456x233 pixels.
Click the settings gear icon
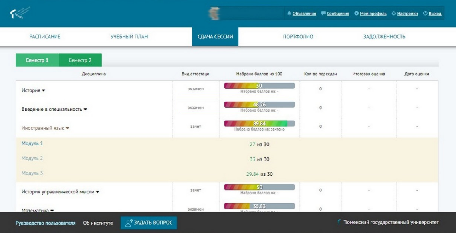click(x=394, y=13)
